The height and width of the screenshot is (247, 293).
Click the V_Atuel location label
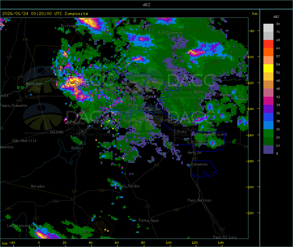point(167,120)
